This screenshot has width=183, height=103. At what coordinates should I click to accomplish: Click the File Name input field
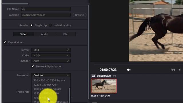pos(46,9)
